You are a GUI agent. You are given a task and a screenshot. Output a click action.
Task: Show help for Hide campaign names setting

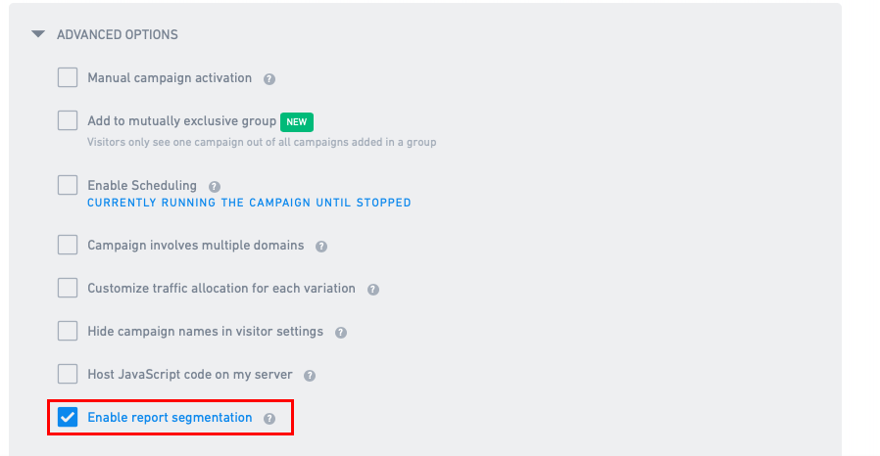(341, 333)
